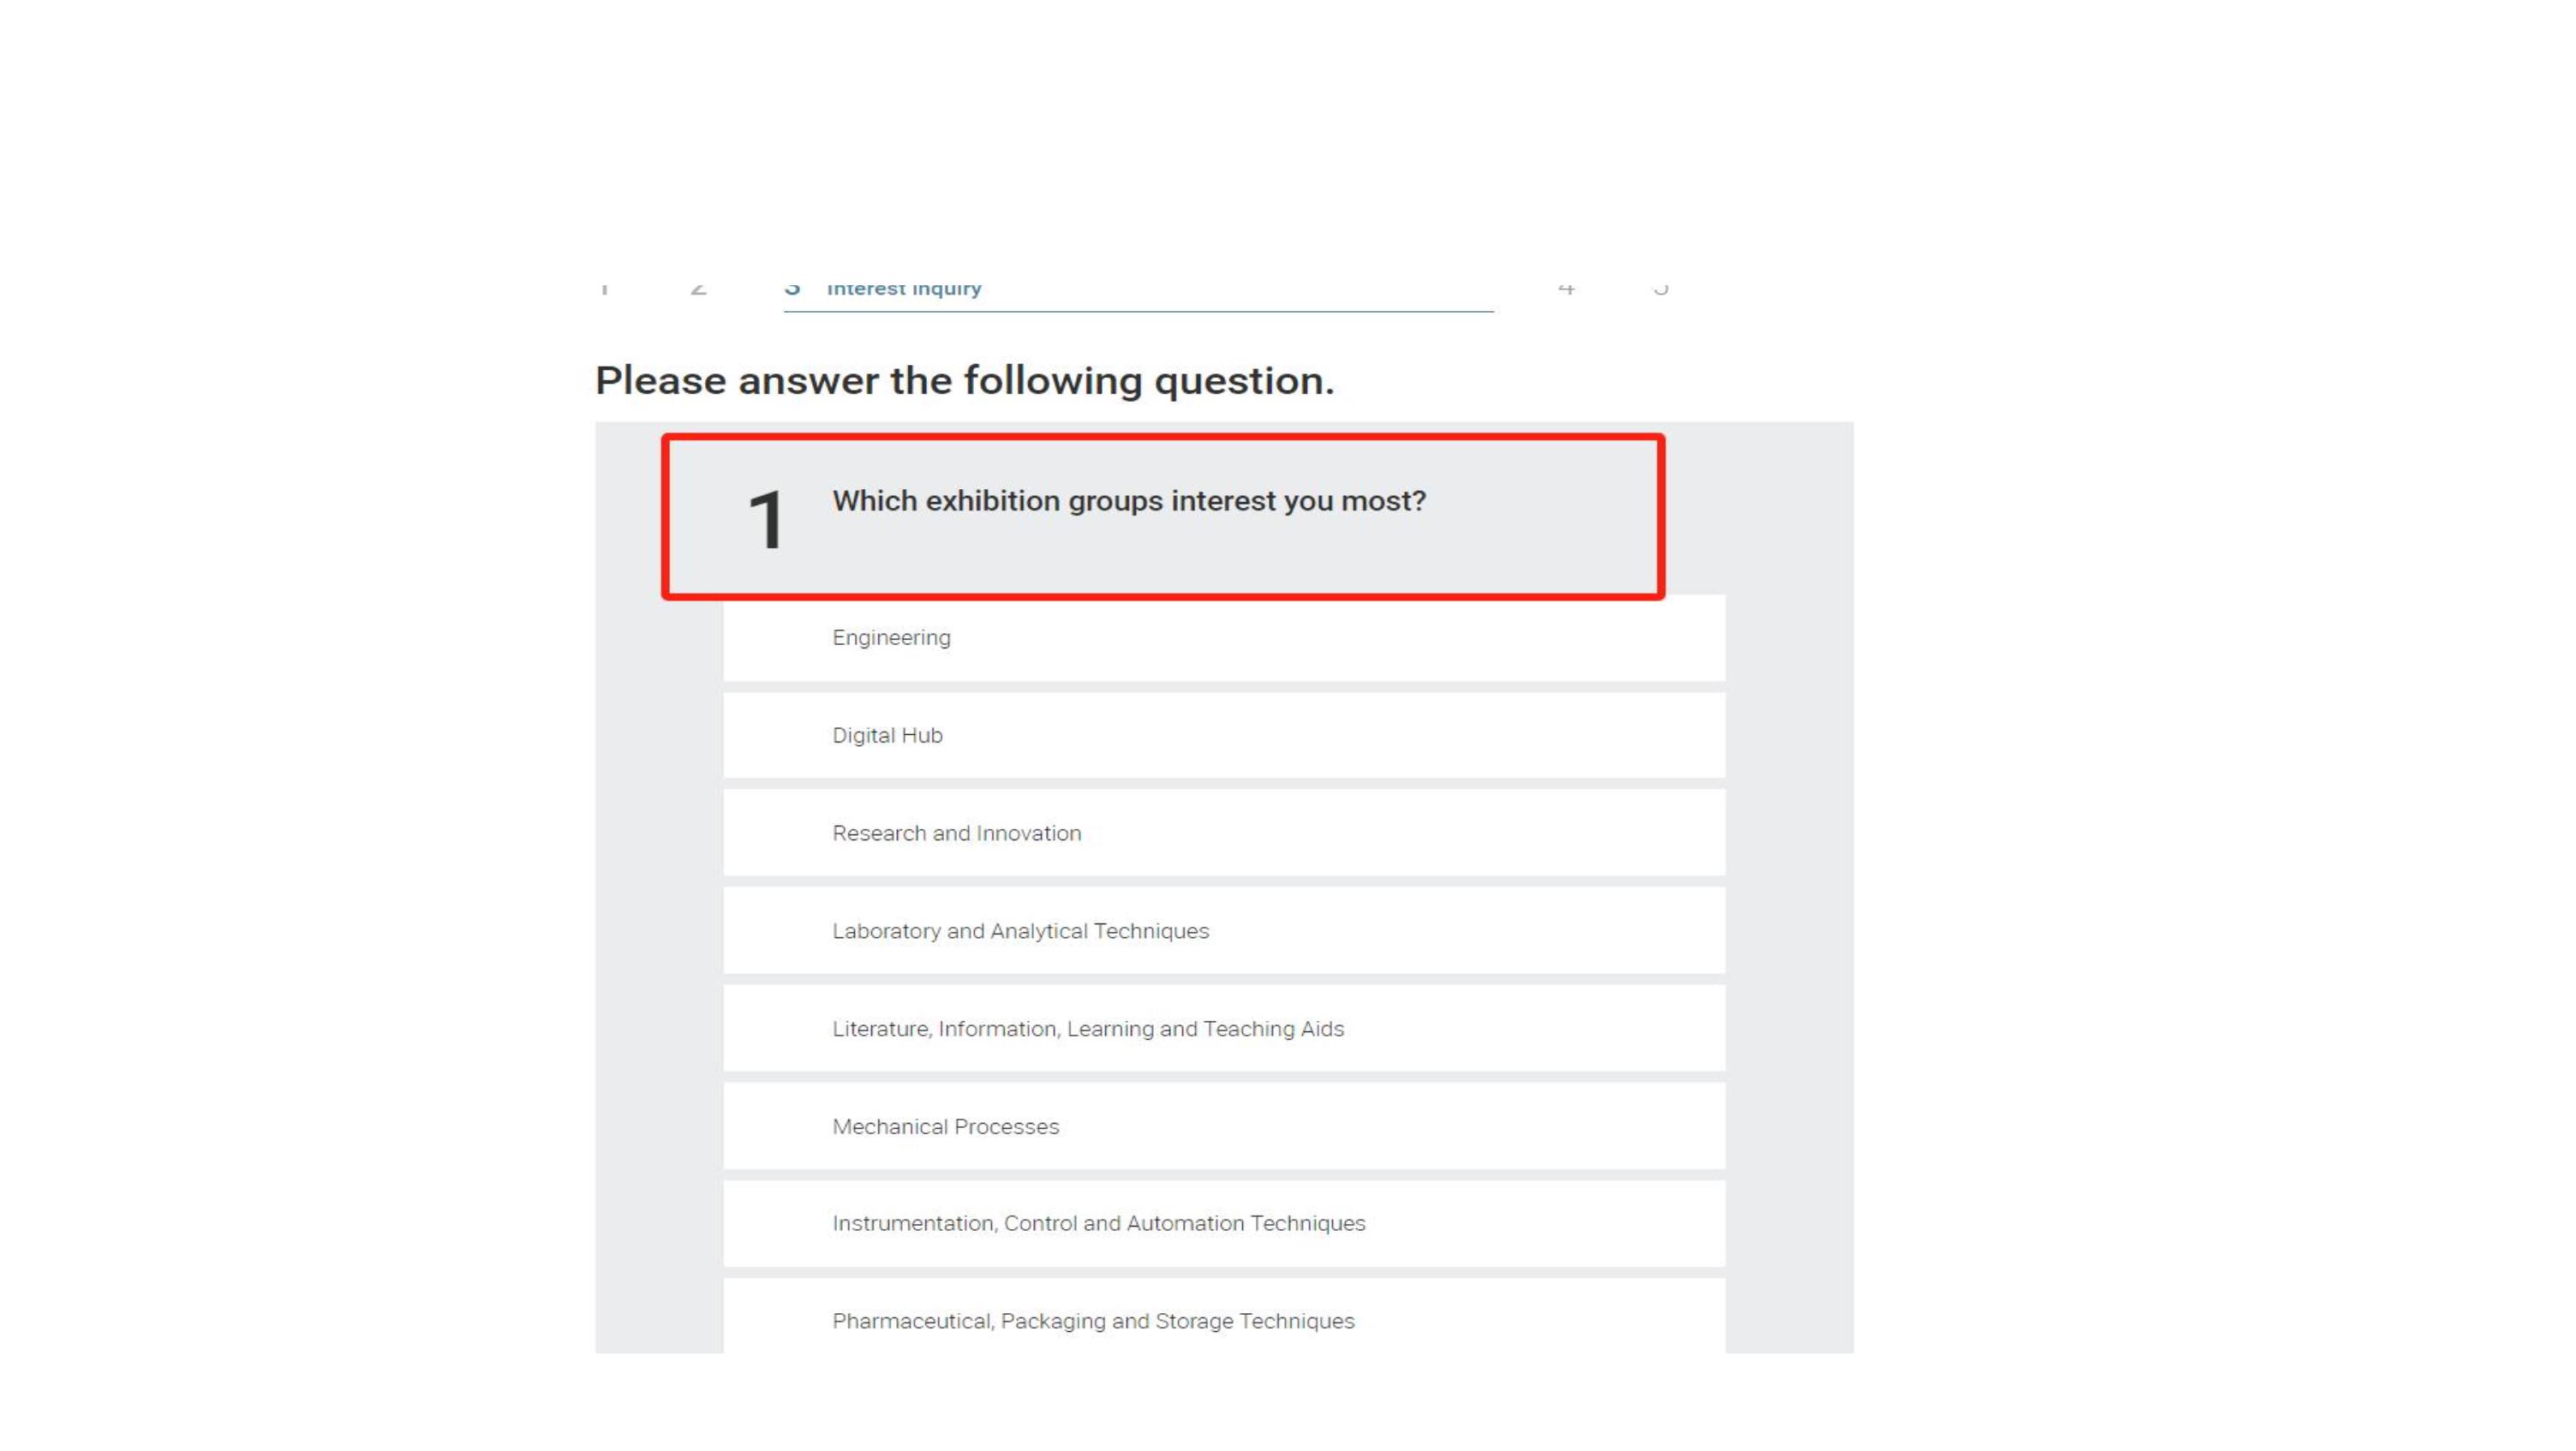The image size is (2576, 1451).
Task: Click the gray panel margin right of options
Action: click(x=1788, y=900)
